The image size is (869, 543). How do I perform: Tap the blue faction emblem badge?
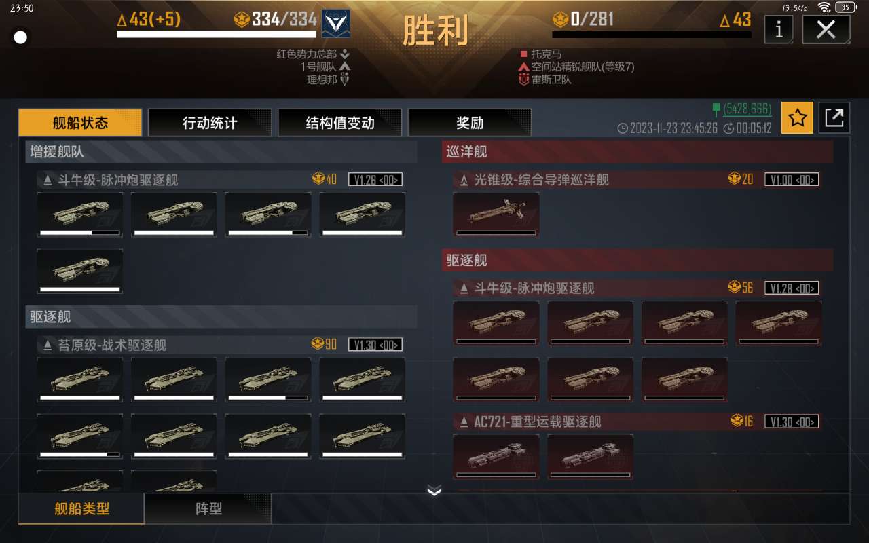(x=335, y=23)
